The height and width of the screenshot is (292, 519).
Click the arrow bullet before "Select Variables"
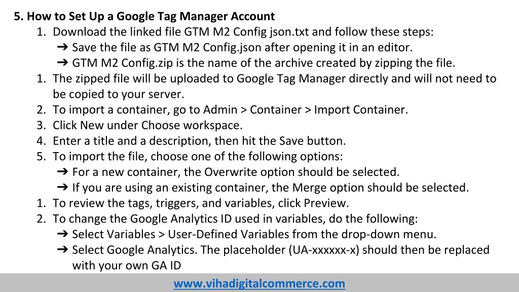click(x=62, y=234)
